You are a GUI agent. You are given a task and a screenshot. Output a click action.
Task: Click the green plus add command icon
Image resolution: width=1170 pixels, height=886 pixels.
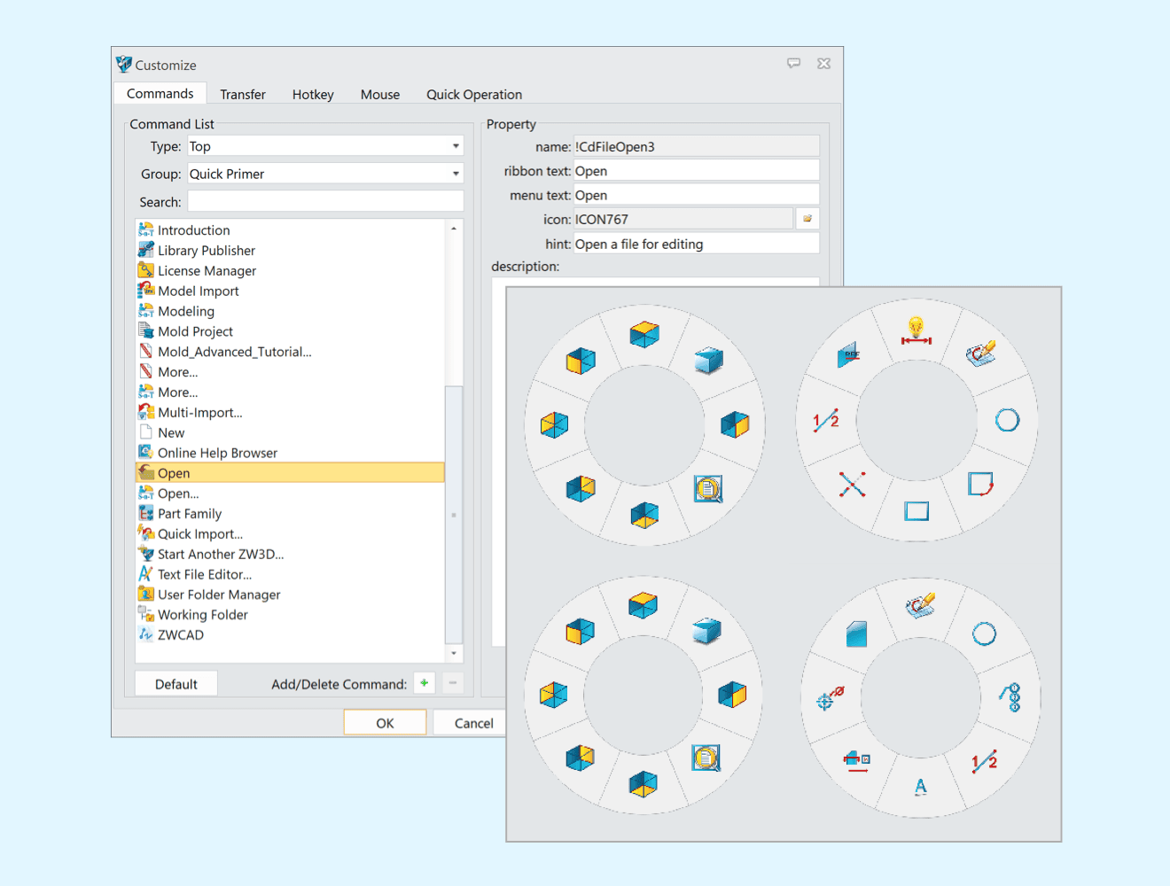coord(425,683)
